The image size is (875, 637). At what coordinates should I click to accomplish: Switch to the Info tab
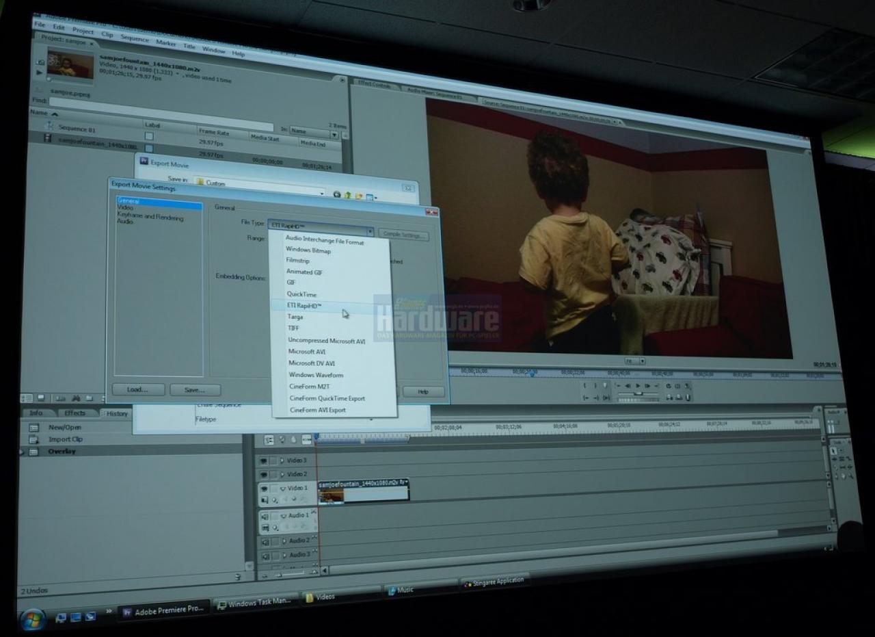coord(36,413)
